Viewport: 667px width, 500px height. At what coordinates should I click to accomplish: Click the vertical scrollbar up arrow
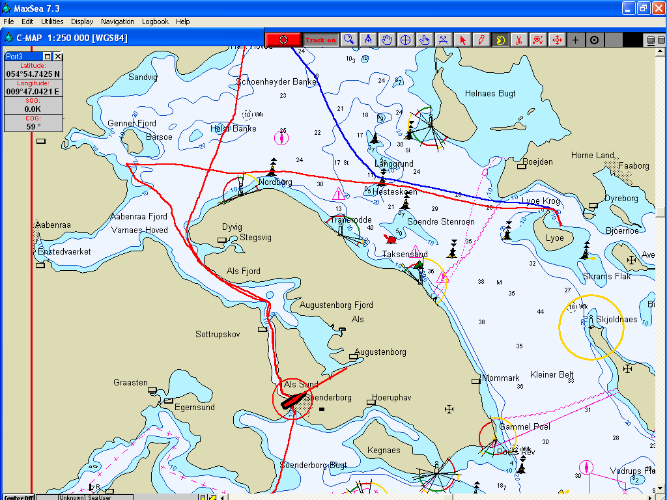[660, 51]
